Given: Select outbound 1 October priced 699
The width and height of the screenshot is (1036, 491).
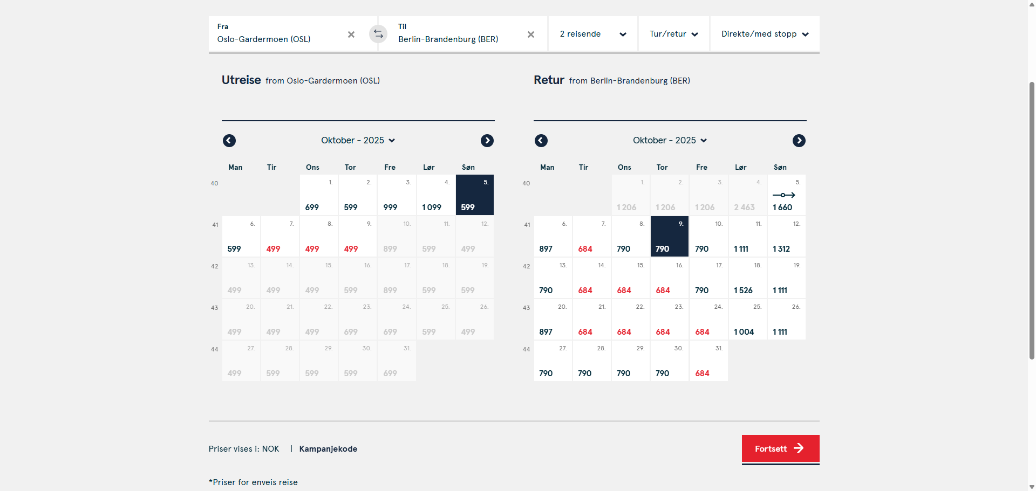Looking at the screenshot, I should pos(319,195).
